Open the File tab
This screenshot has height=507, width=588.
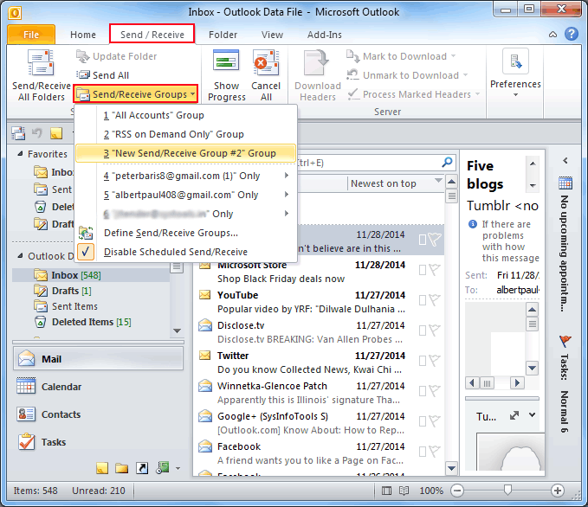click(31, 35)
